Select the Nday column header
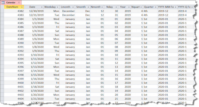This screenshot has height=107, width=199. [110, 7]
